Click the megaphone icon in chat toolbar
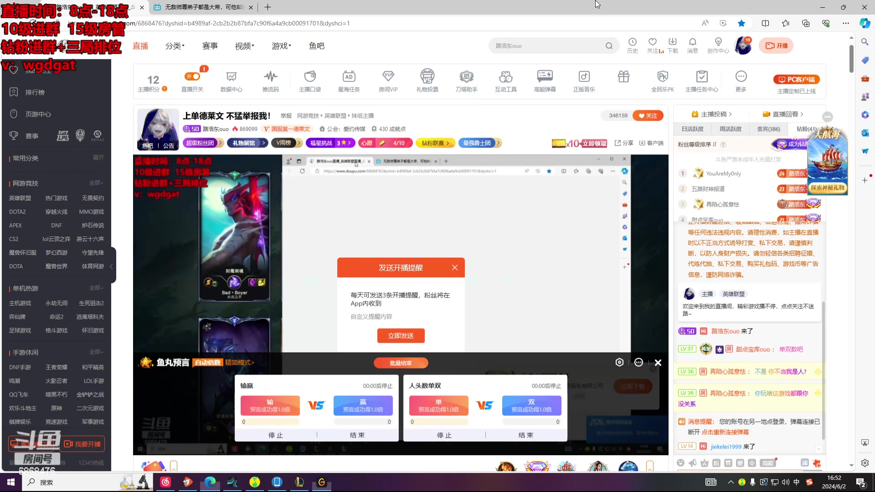Viewport: 875px width, 492px height. [x=693, y=463]
